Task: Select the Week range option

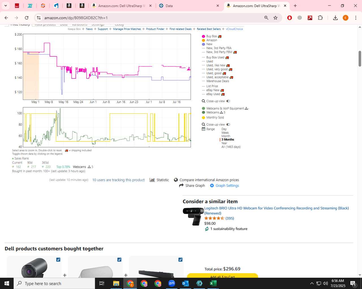Action: click(225, 133)
